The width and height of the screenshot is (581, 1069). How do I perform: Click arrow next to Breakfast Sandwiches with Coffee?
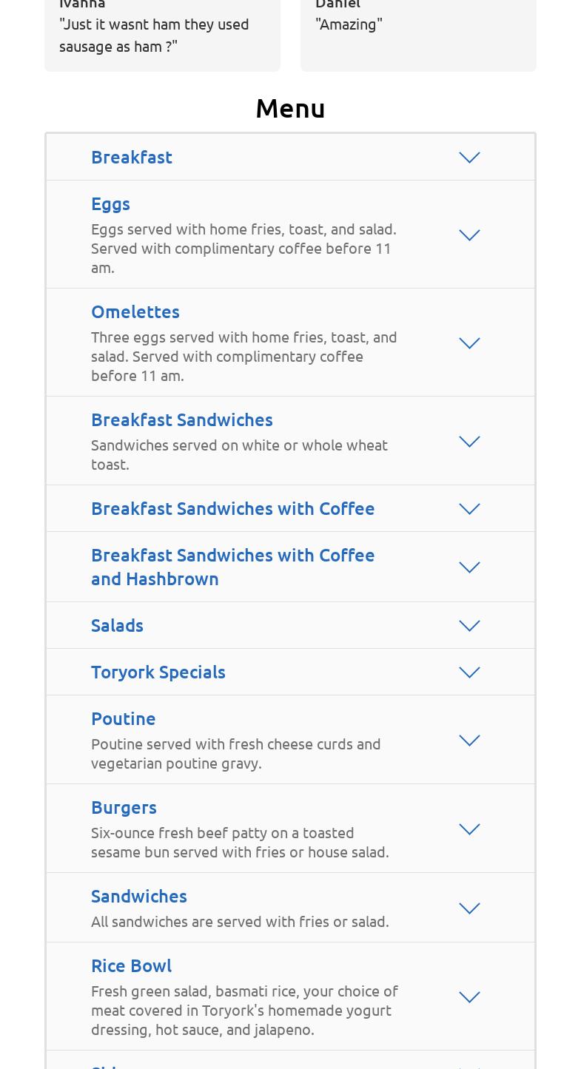(x=469, y=509)
